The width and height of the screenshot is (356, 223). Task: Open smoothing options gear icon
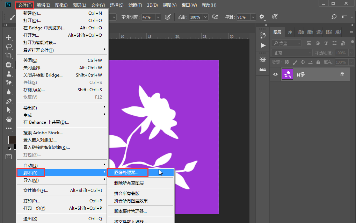[x=262, y=17]
